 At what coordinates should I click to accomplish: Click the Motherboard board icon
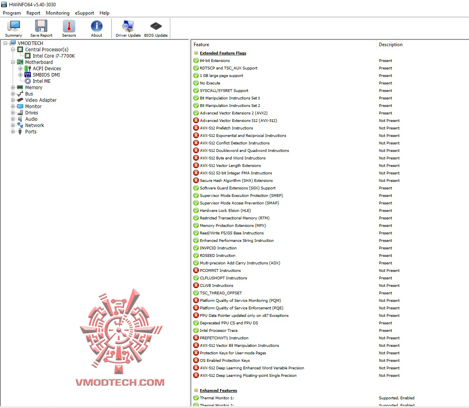[20, 62]
